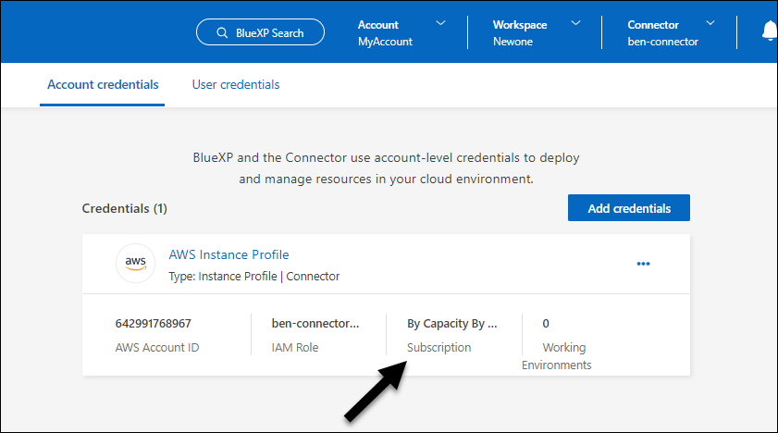Click the AWS Account ID number 642991768967
Viewport: 778px width, 433px height.
(x=154, y=324)
